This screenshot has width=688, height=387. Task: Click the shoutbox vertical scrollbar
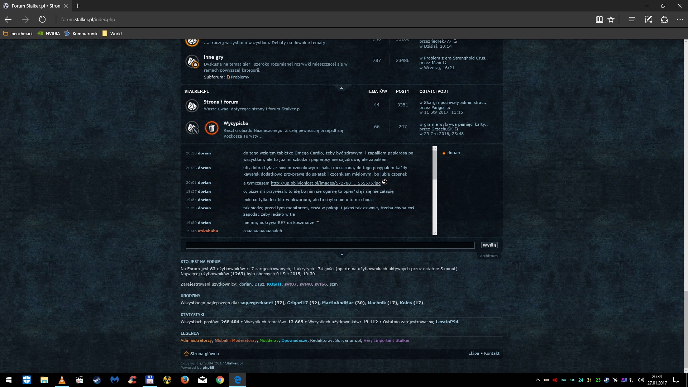point(435,191)
